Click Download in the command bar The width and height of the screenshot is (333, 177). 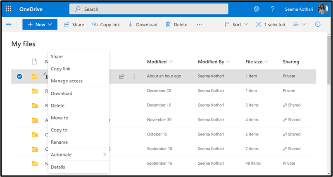click(143, 25)
